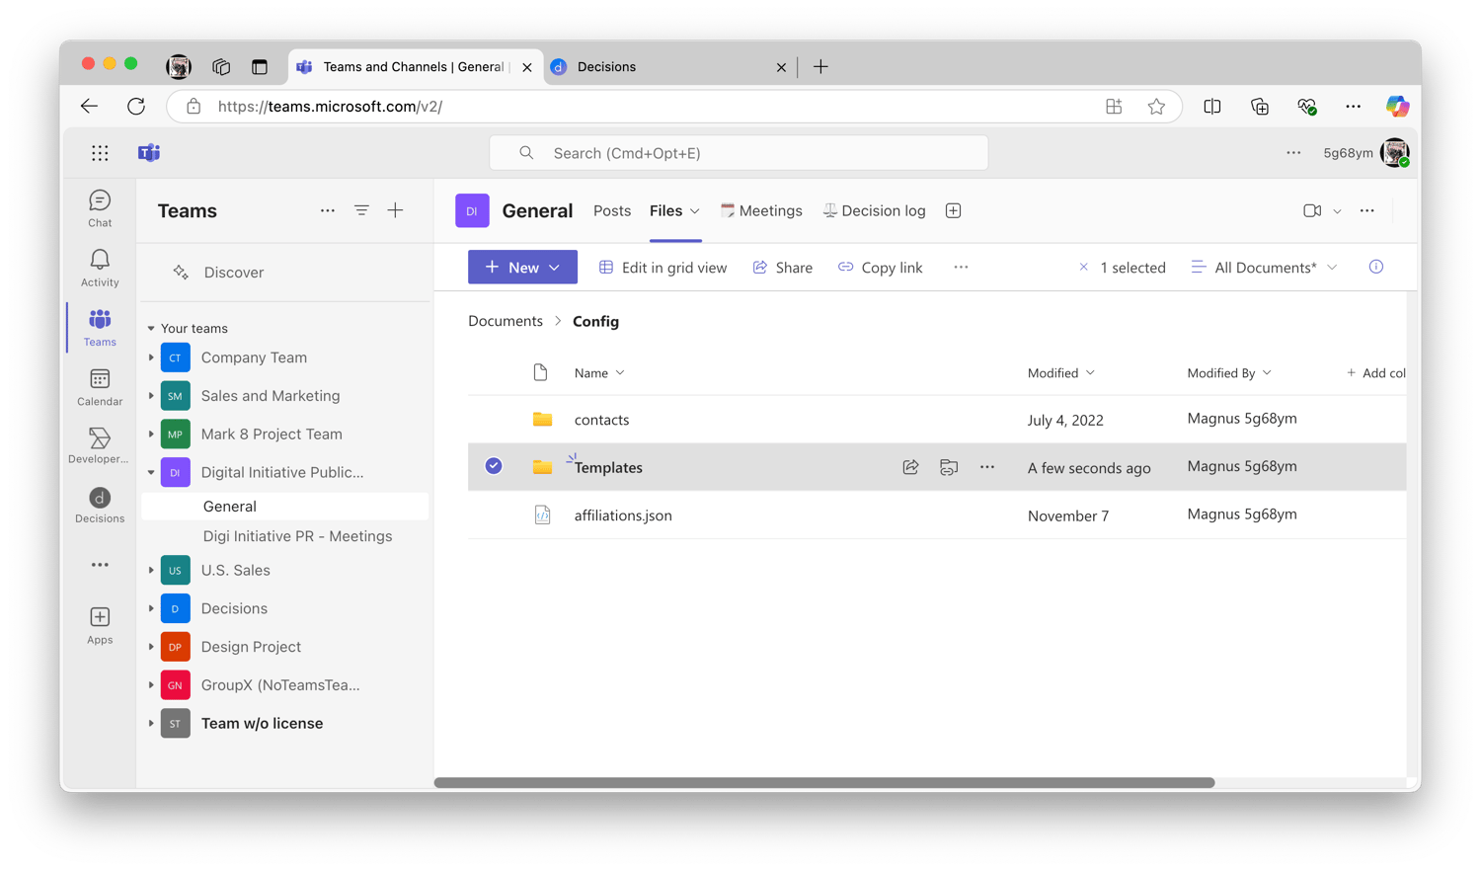Click the filter icon in the Teams panel
The image size is (1481, 871).
click(361, 210)
